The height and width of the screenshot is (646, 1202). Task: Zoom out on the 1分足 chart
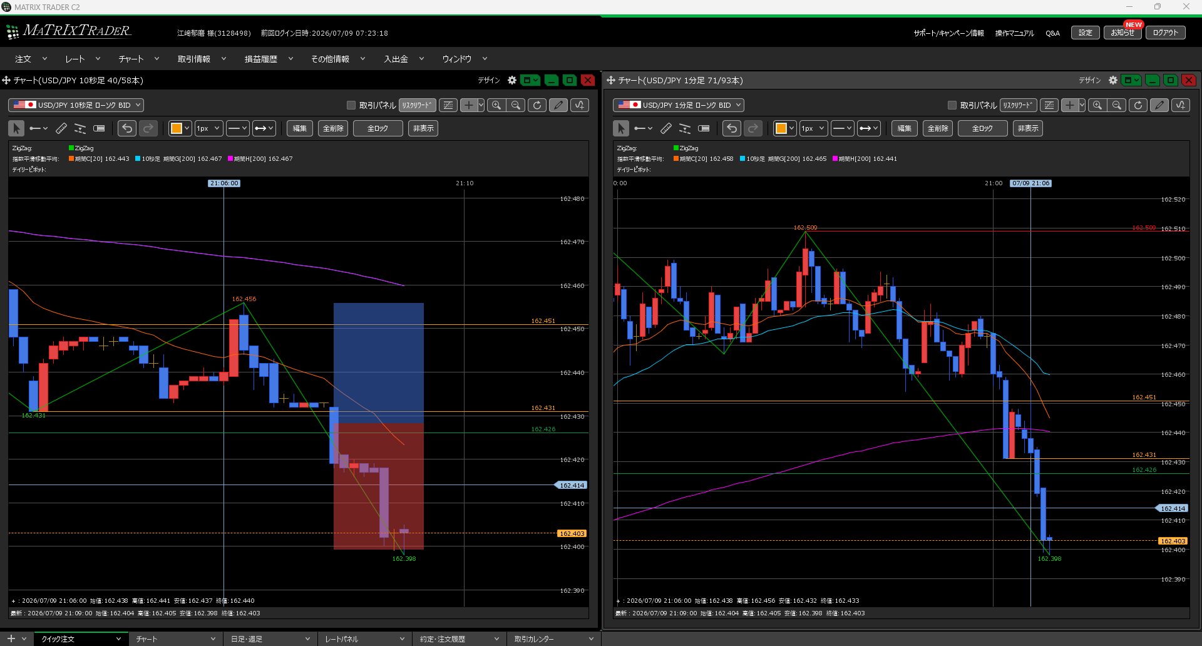[1117, 105]
